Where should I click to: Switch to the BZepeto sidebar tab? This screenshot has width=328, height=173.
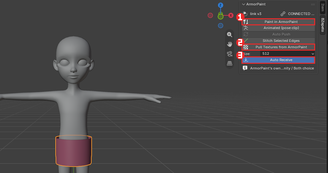(x=323, y=25)
